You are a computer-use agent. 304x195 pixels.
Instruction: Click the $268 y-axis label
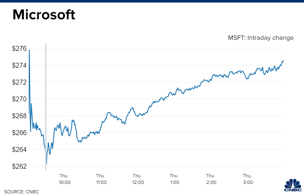pos(19,116)
